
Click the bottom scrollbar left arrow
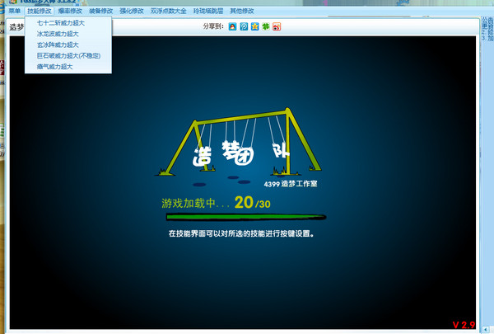pos(486,330)
